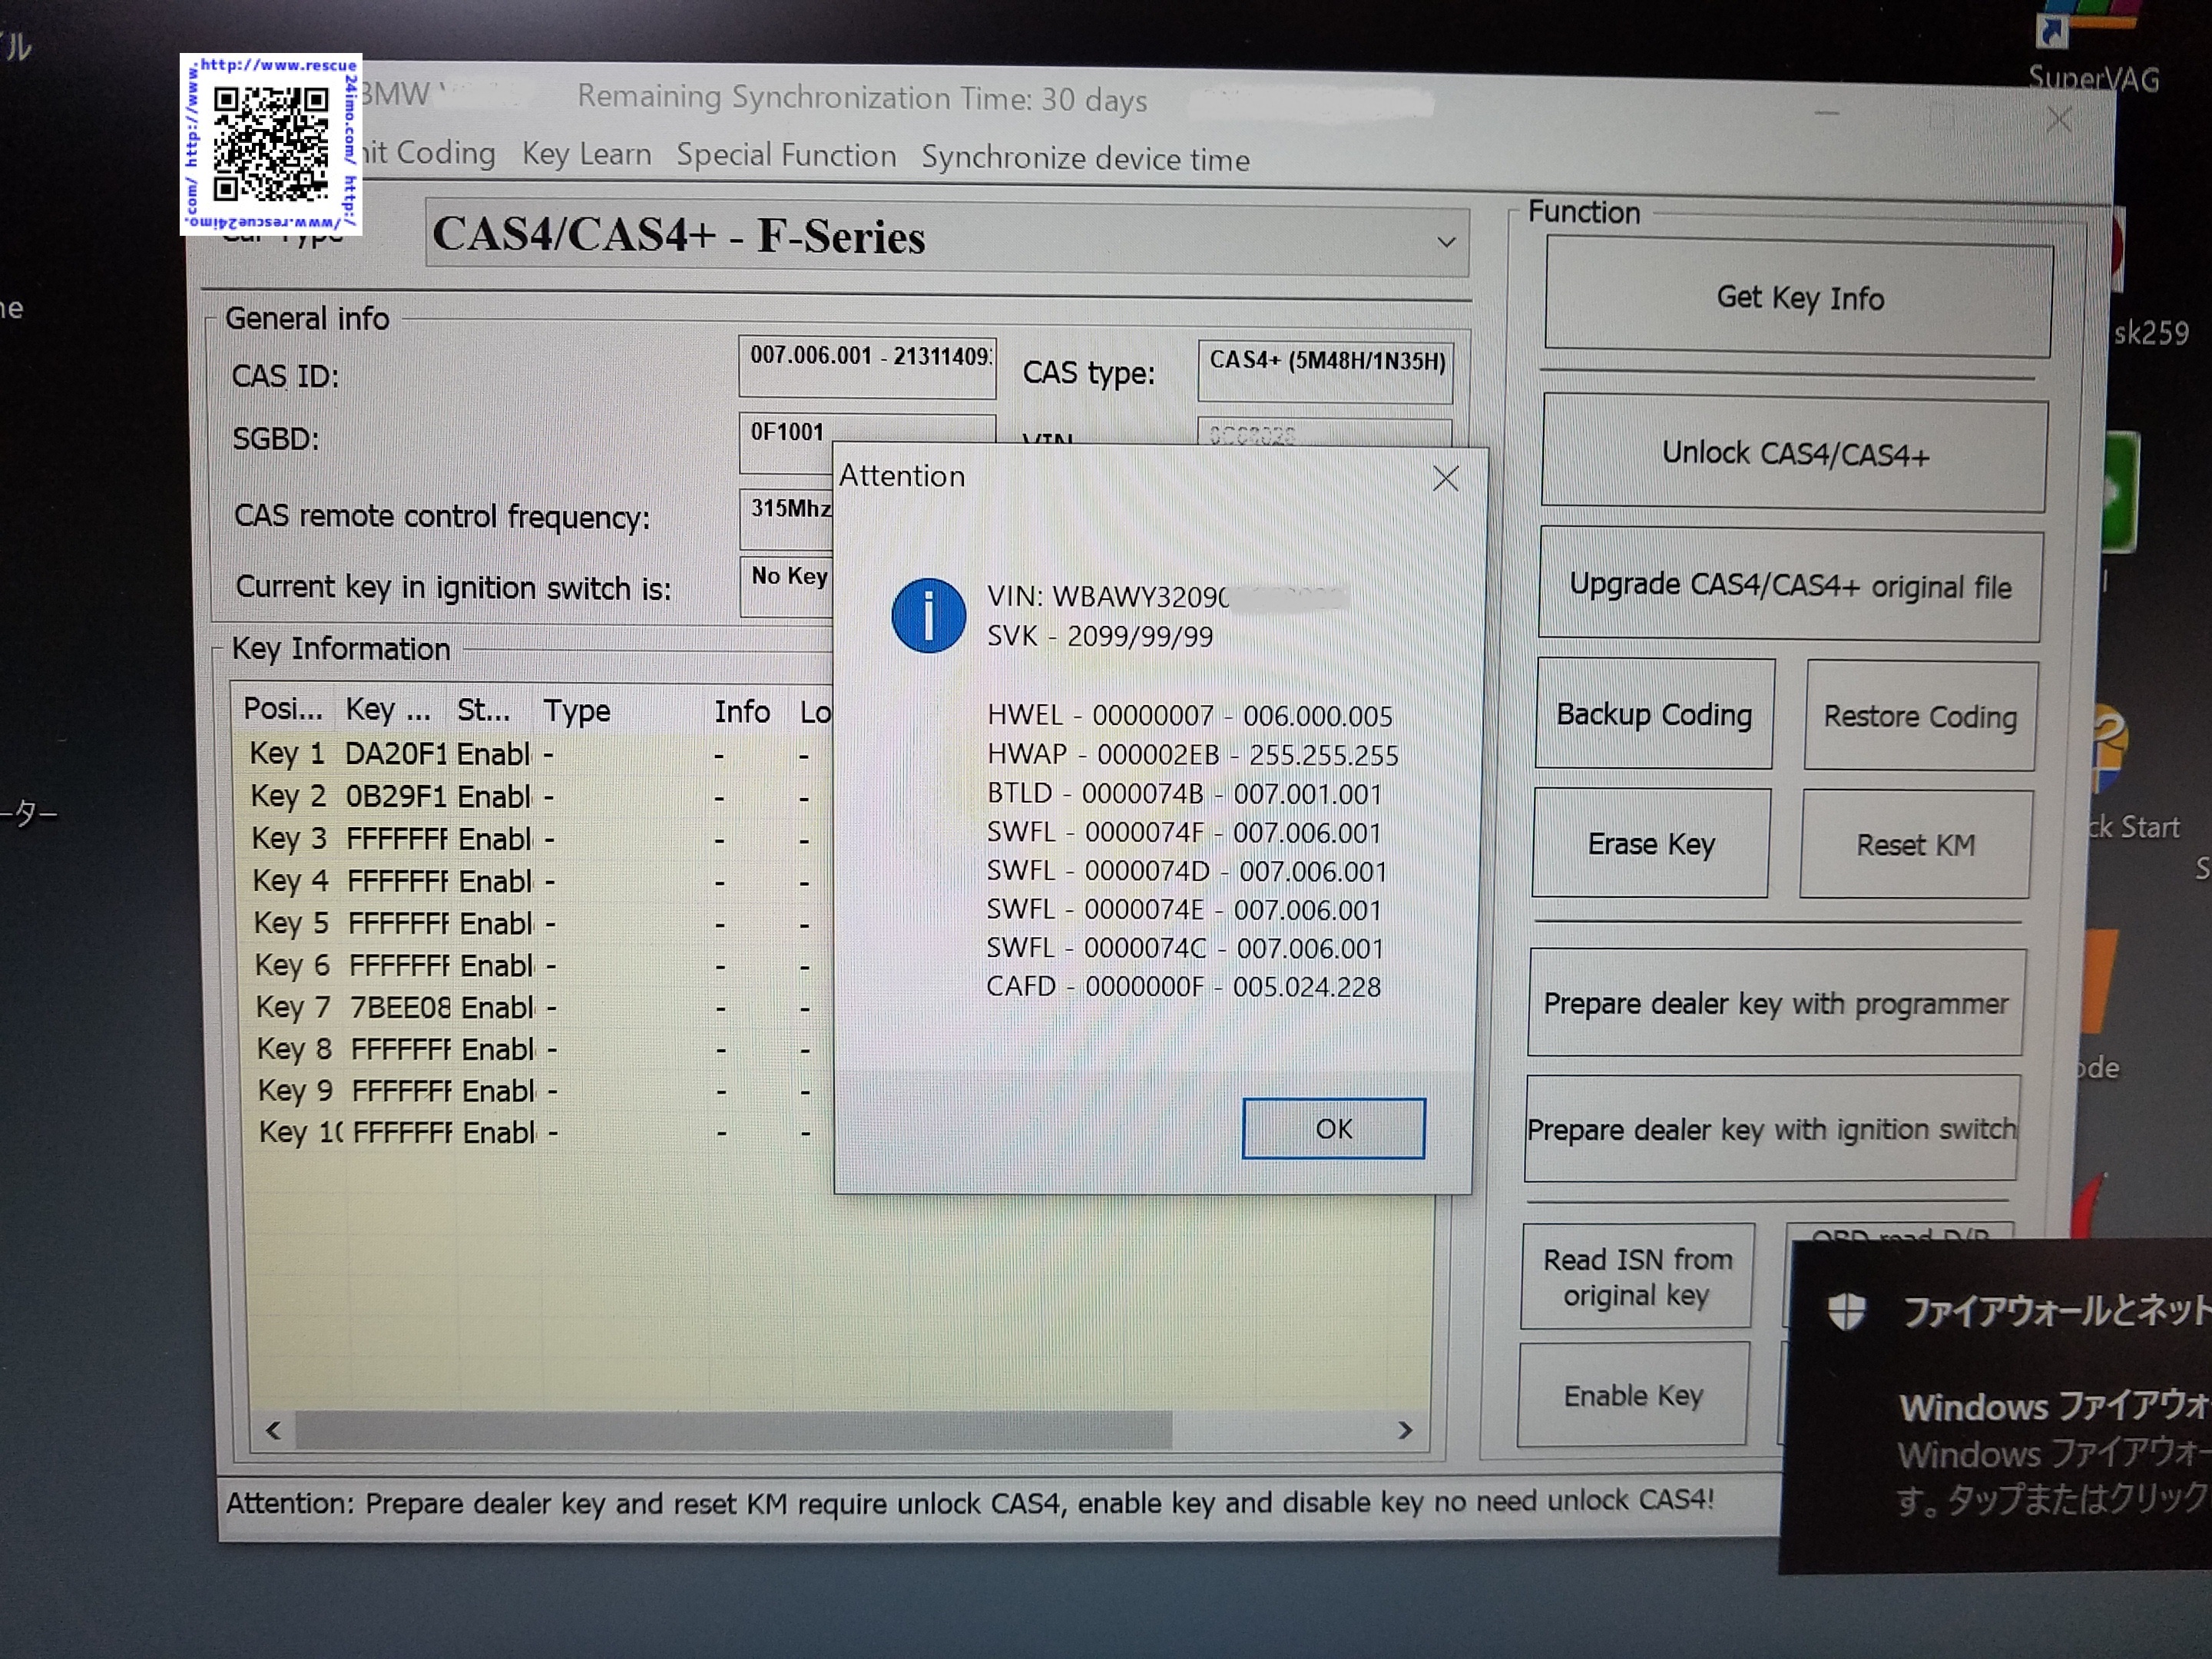Close the Attention dialog with X
Screen dimensions: 2212x1659
(x=1445, y=478)
